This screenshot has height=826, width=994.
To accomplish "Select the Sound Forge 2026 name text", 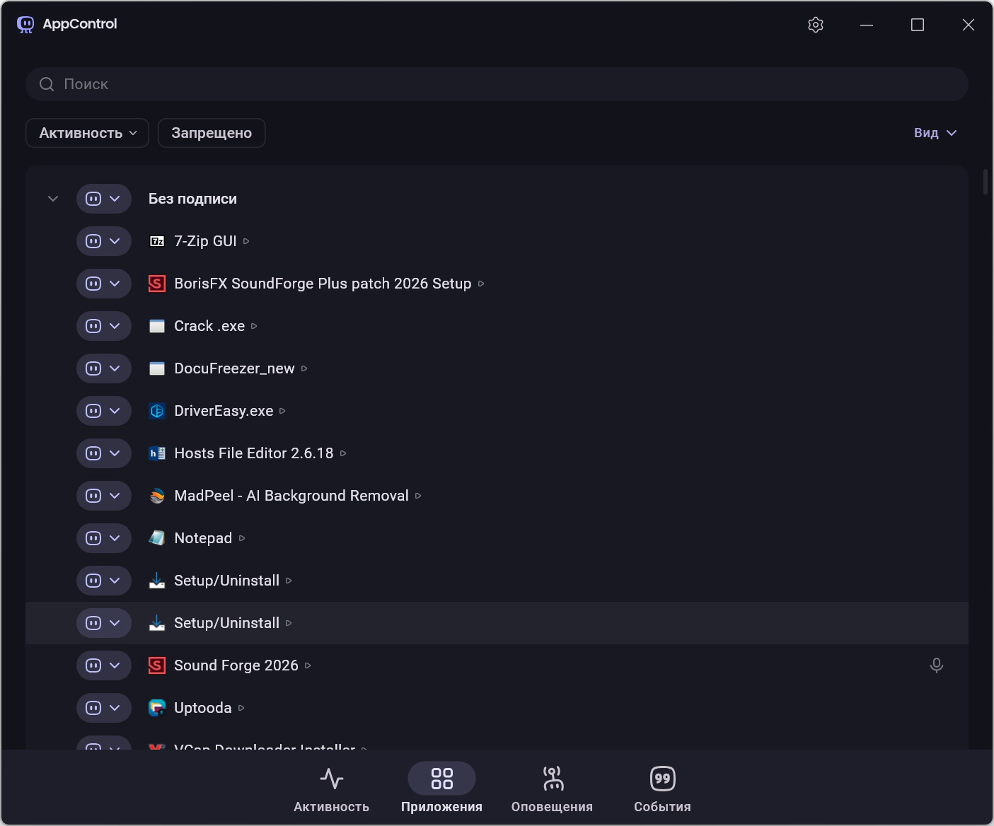I will 236,665.
